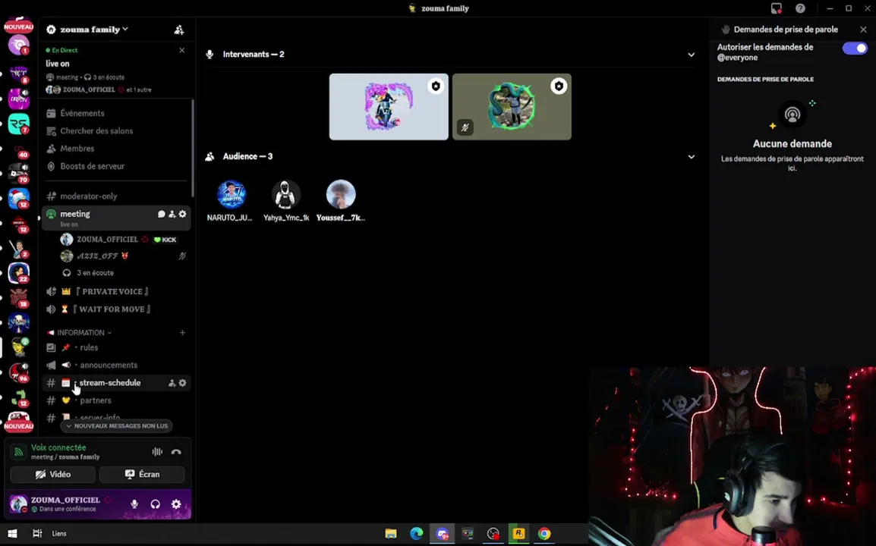Disconnect from voice with the hang-up icon

point(176,452)
